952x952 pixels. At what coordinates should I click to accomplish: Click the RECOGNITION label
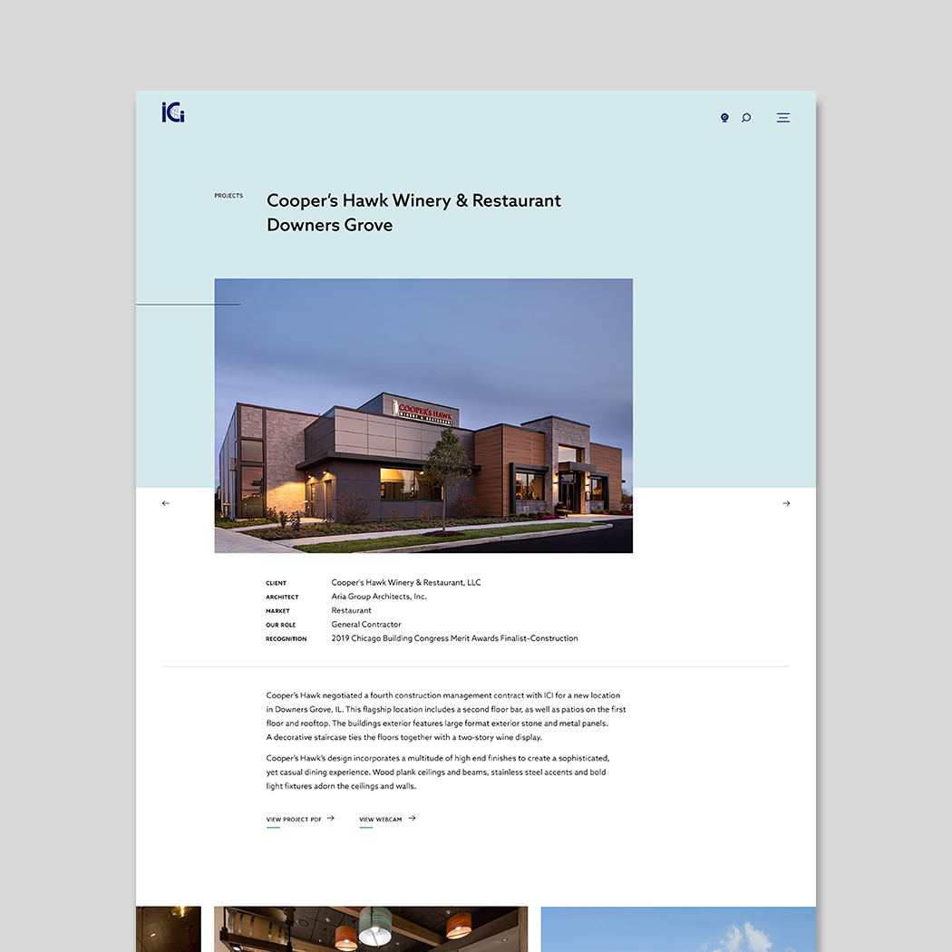pos(286,638)
